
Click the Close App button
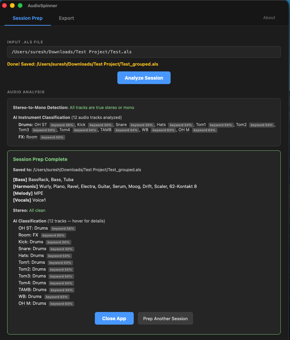pos(114,318)
